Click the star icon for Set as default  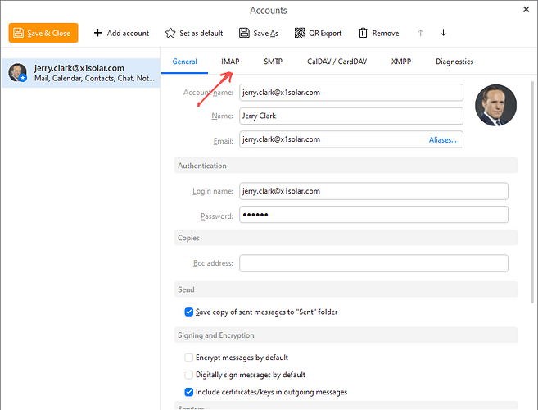[x=170, y=33]
